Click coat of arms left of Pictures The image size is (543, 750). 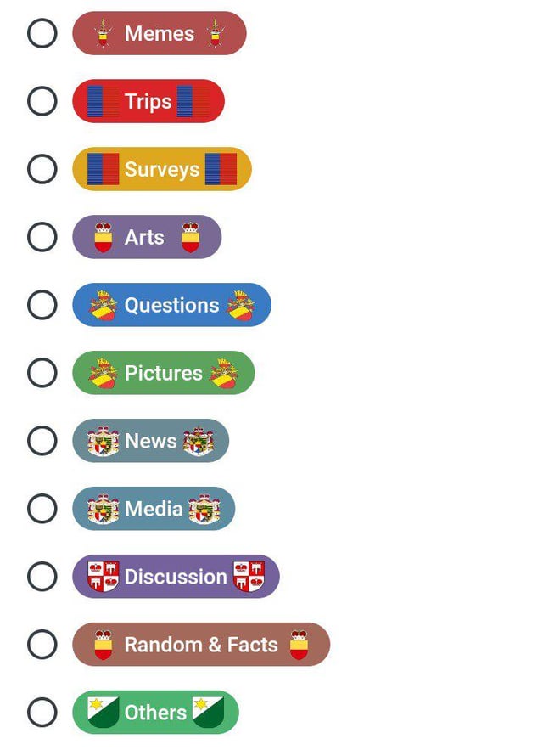(x=103, y=373)
